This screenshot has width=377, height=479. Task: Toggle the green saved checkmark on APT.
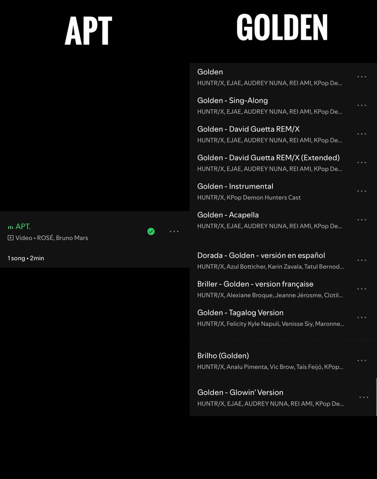[x=151, y=231]
